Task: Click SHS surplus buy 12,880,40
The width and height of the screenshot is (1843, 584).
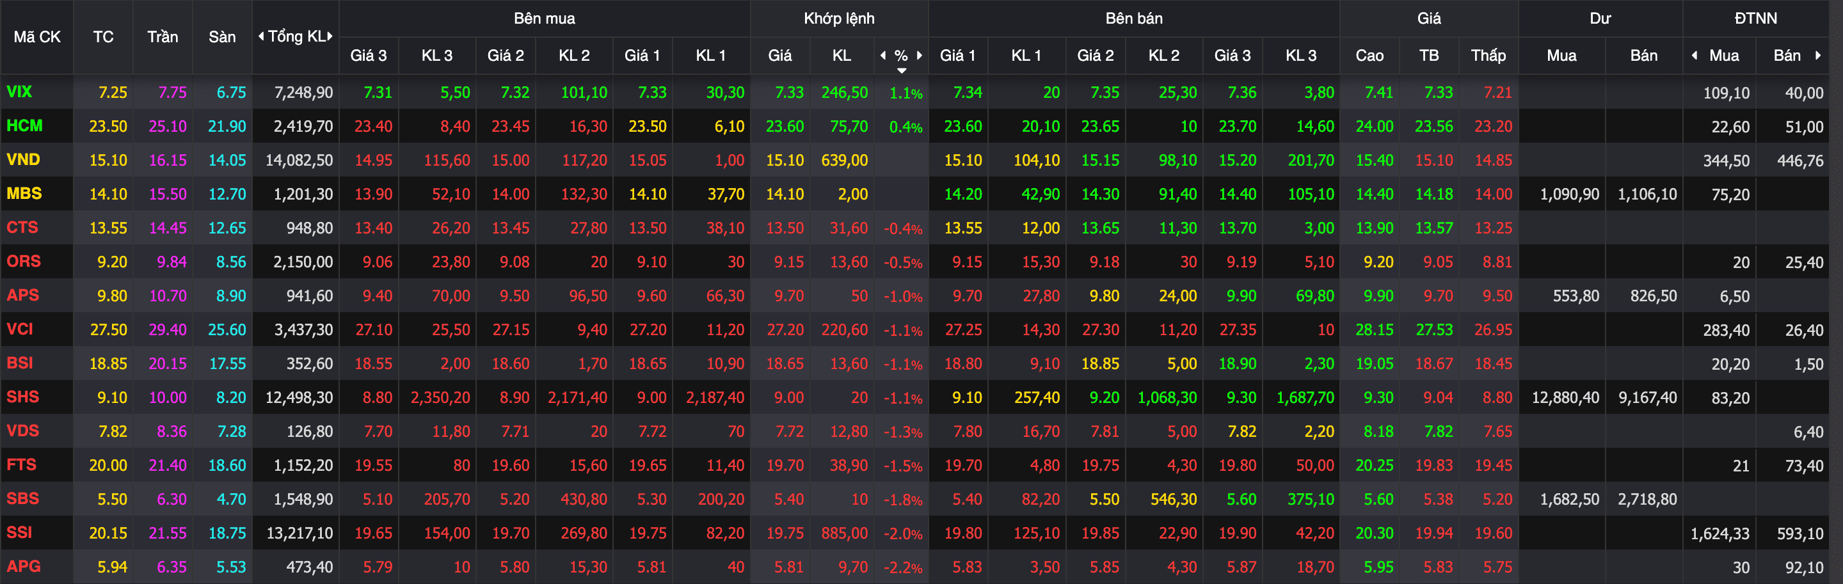Action: coord(1565,397)
